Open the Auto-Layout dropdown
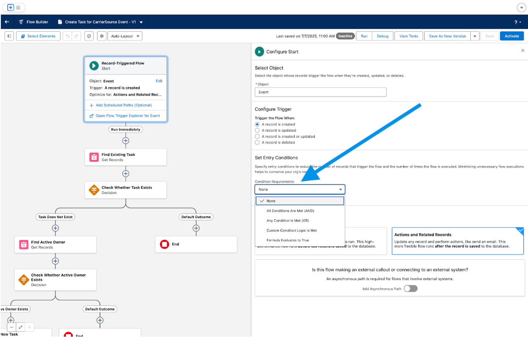The image size is (528, 337). (x=125, y=36)
